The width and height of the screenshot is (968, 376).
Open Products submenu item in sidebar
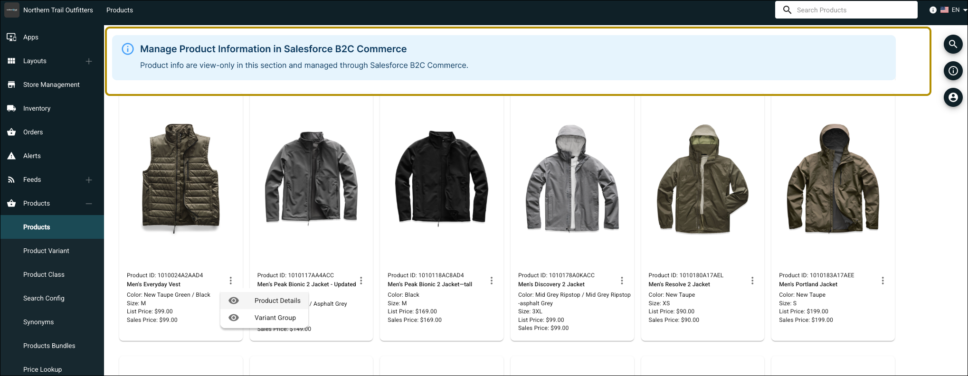(x=52, y=227)
